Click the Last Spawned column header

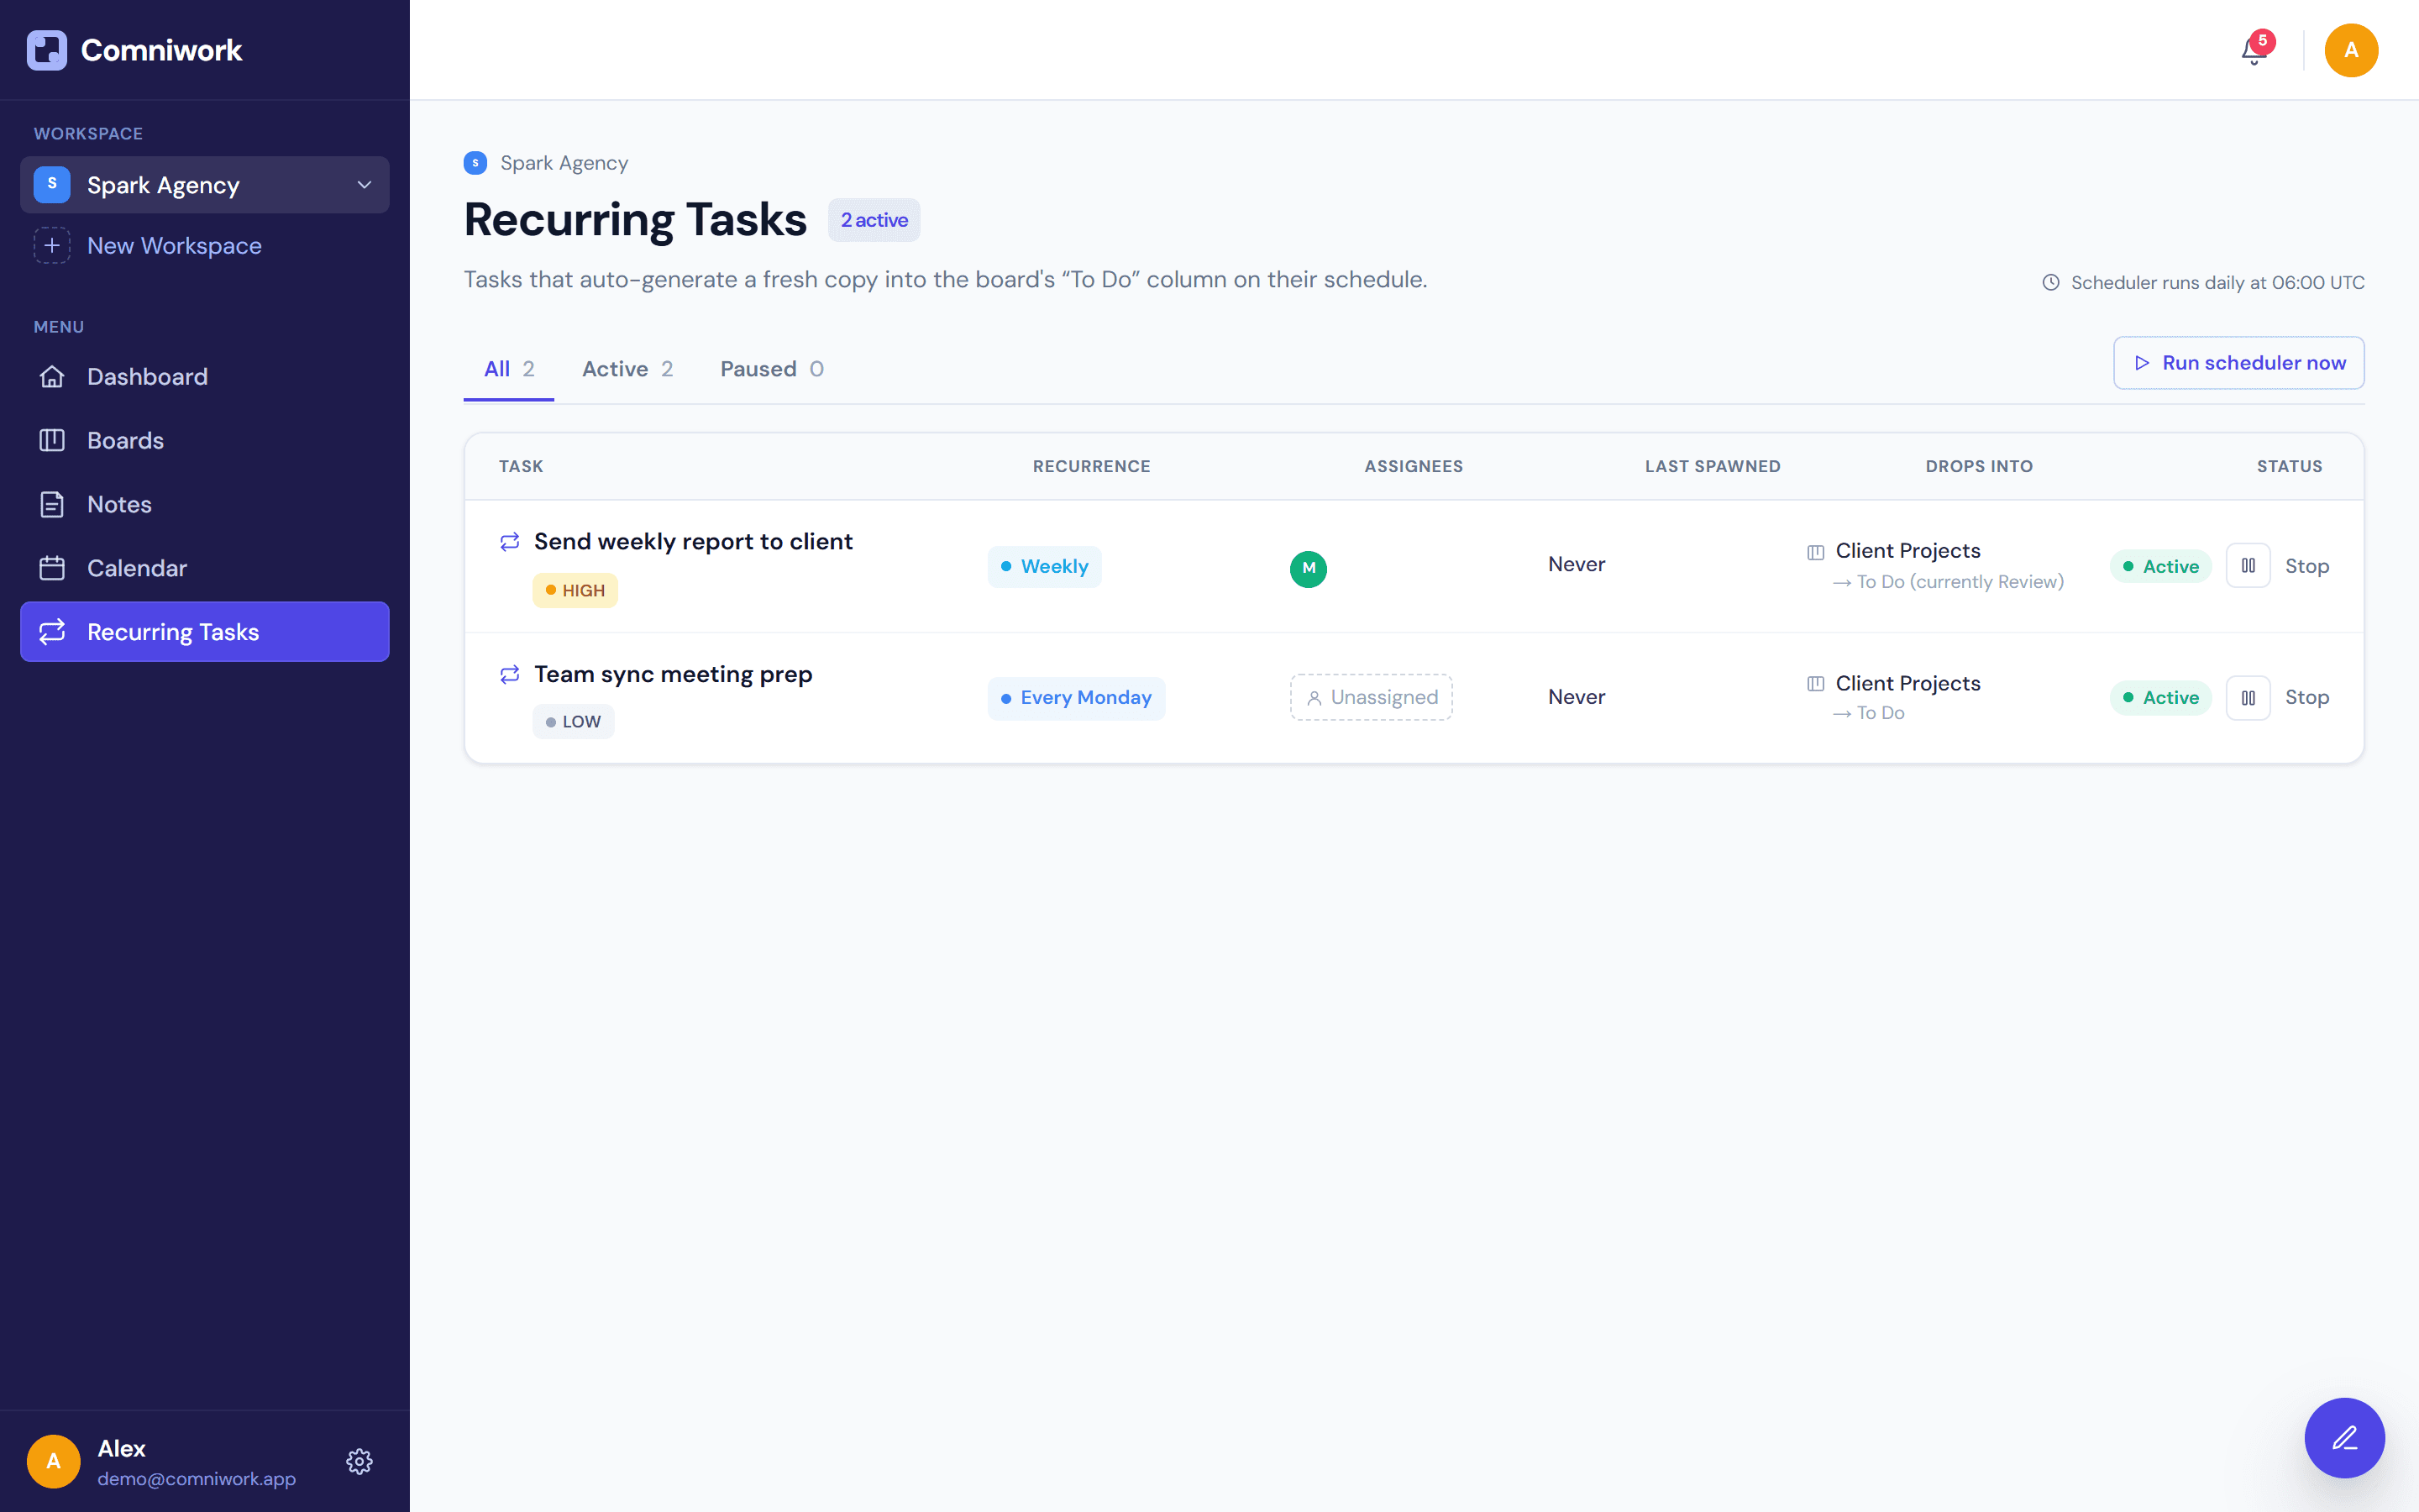point(1713,466)
